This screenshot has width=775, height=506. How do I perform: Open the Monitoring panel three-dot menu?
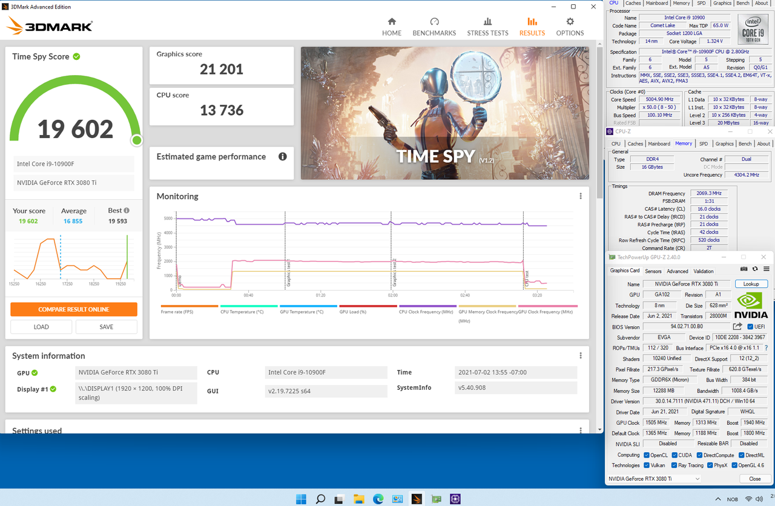pos(581,196)
